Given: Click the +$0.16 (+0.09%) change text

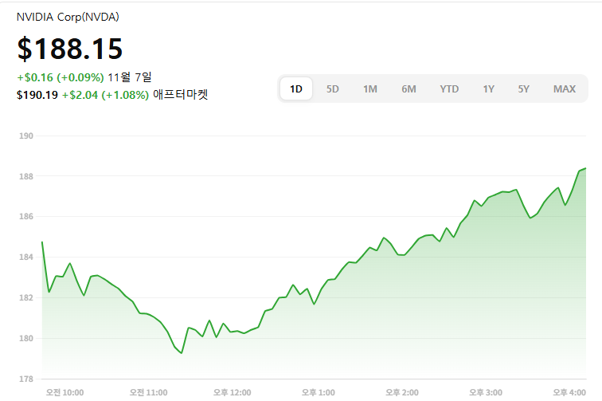Looking at the screenshot, I should click(x=61, y=77).
